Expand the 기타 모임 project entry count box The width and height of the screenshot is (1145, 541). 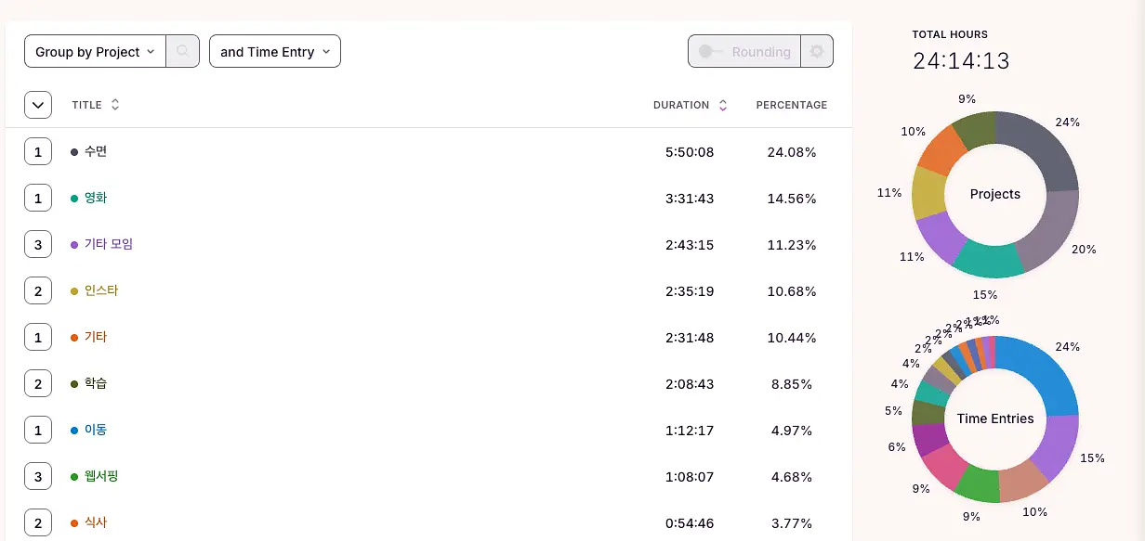38,244
